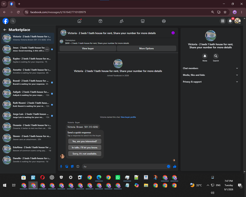Open the Jorge Luis conversation
The width and height of the screenshot is (246, 197).
28,116
